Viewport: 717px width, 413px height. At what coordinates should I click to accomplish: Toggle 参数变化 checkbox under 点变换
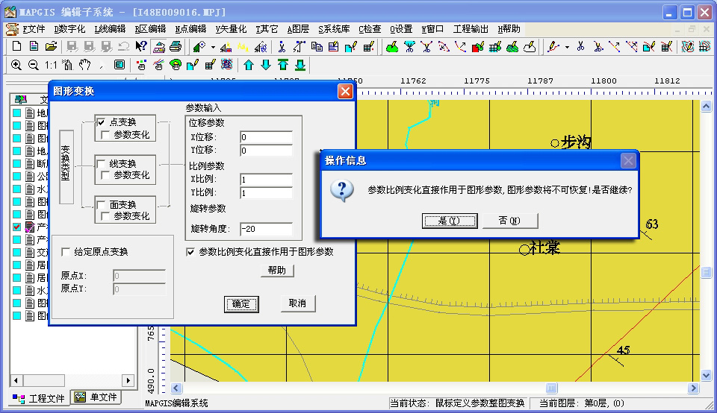[x=105, y=135]
